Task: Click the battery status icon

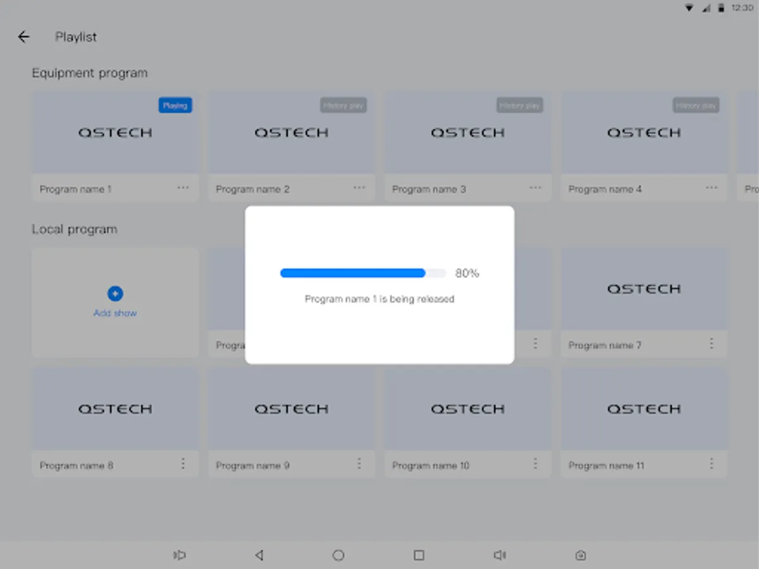Action: [x=722, y=8]
